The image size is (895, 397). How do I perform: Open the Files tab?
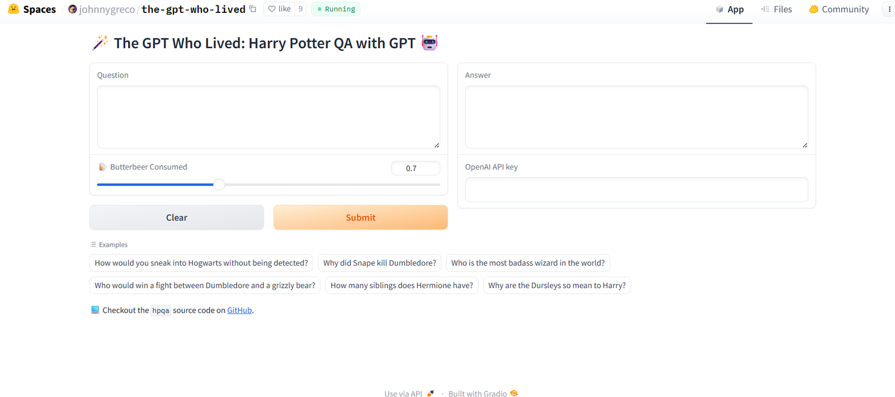pyautogui.click(x=776, y=10)
